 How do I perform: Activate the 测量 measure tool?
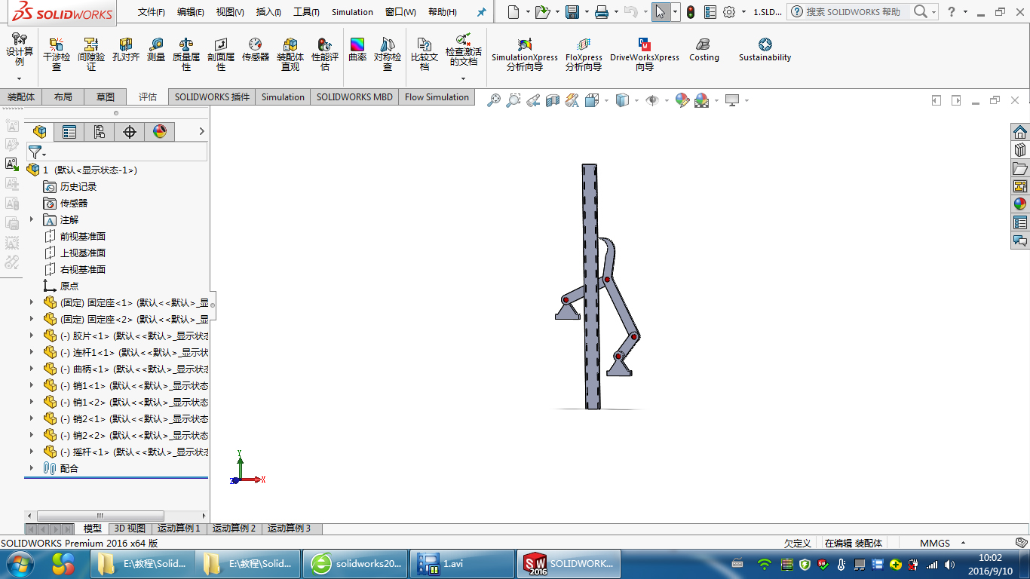pyautogui.click(x=156, y=51)
